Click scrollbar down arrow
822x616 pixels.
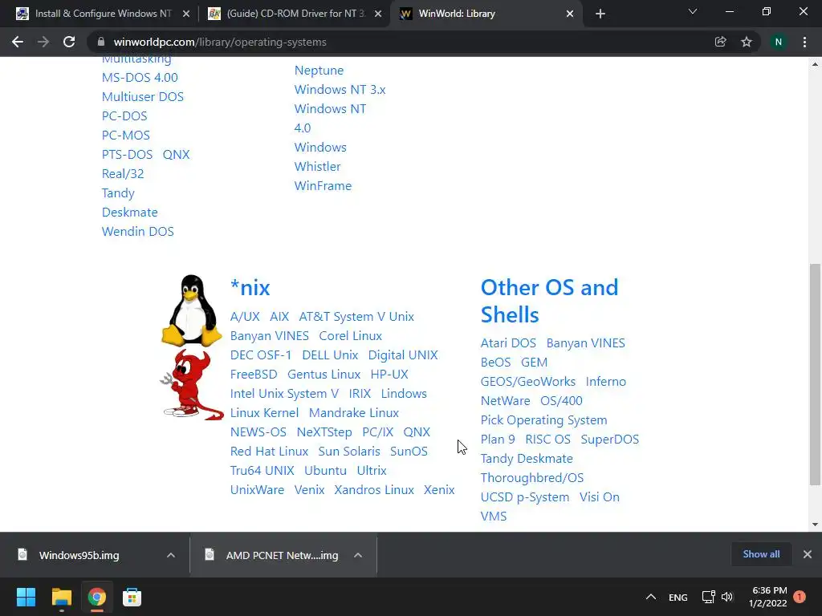pos(815,525)
